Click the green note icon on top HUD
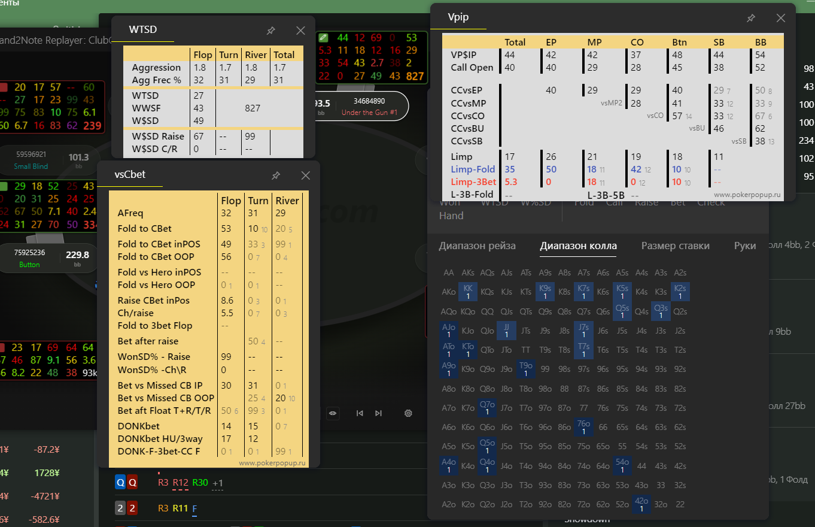The height and width of the screenshot is (527, 815). [x=324, y=37]
